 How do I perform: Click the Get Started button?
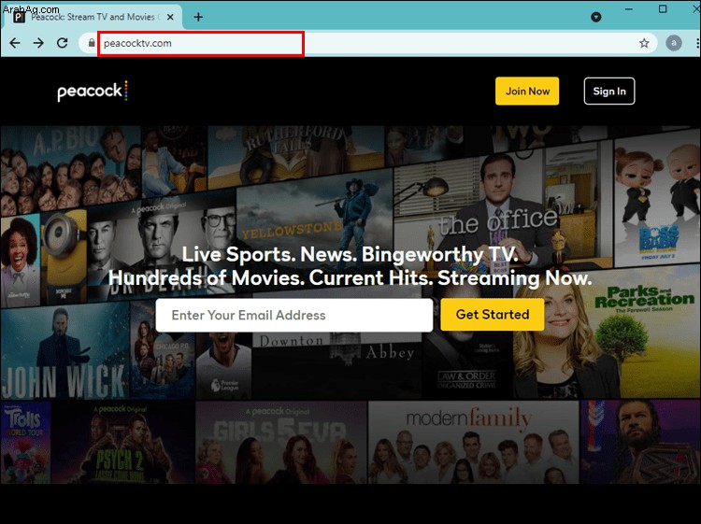tap(493, 315)
